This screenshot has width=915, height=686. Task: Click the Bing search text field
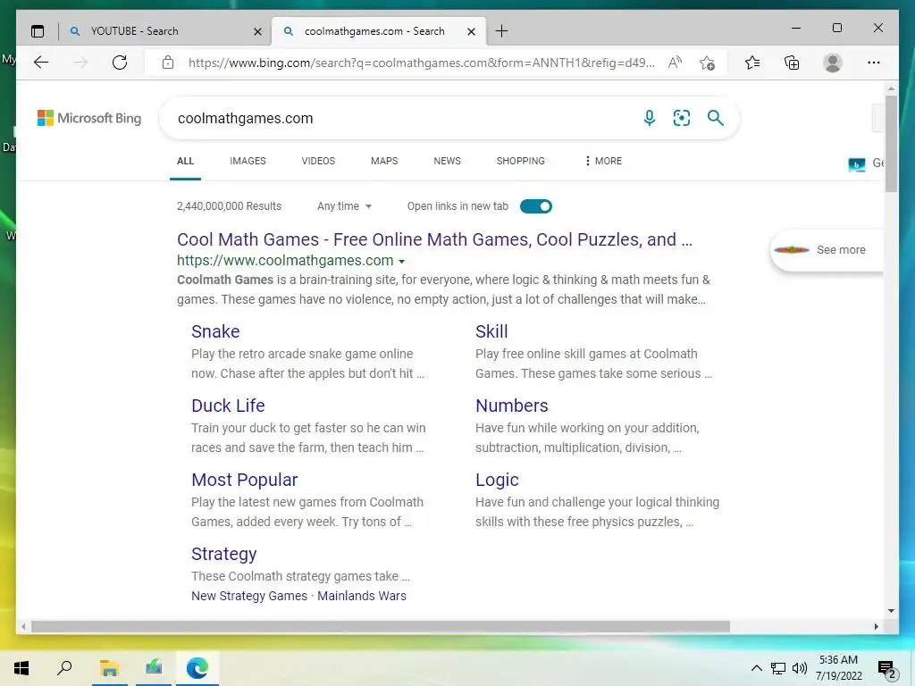[403, 119]
